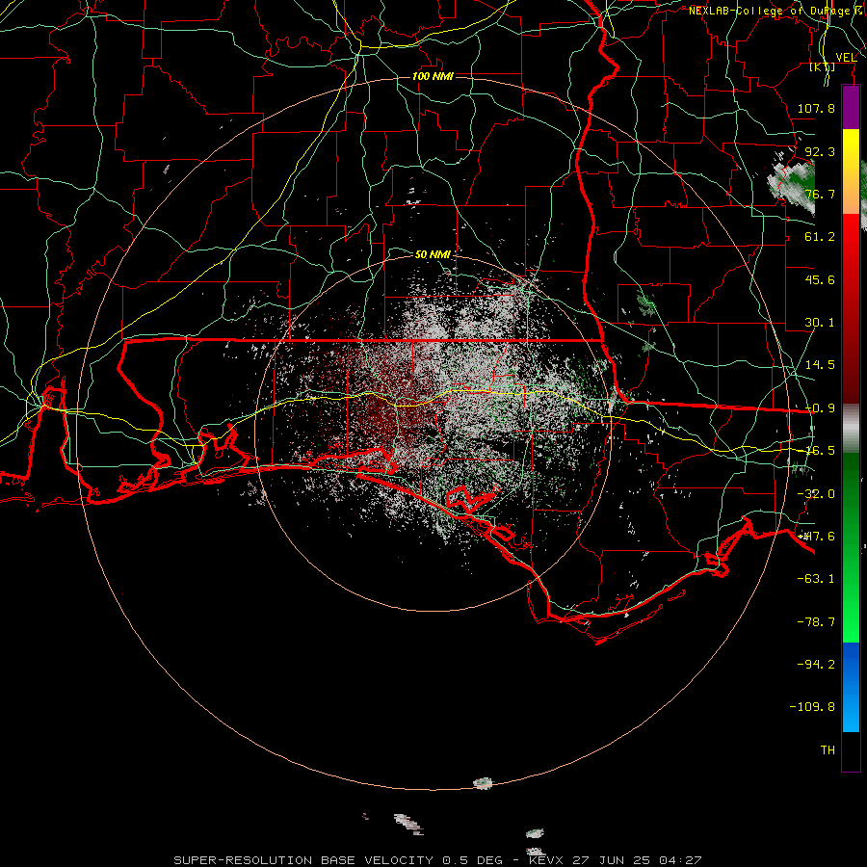Click the Super-Resolution Base Velocity caption text
Image resolution: width=867 pixels, height=867 pixels.
[x=438, y=860]
